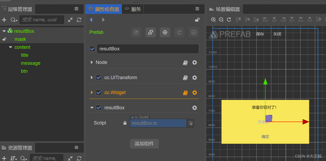Switch to the 服务 tab
The height and width of the screenshot is (161, 326).
[133, 9]
